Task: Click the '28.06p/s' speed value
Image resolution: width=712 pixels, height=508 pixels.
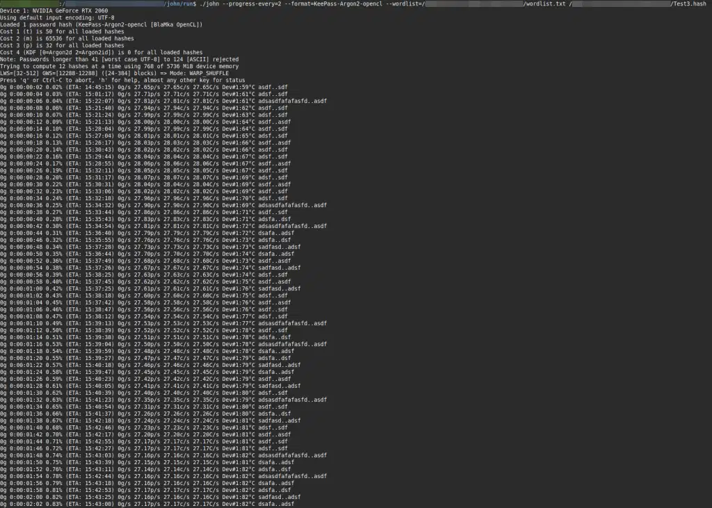Action: tap(147, 163)
